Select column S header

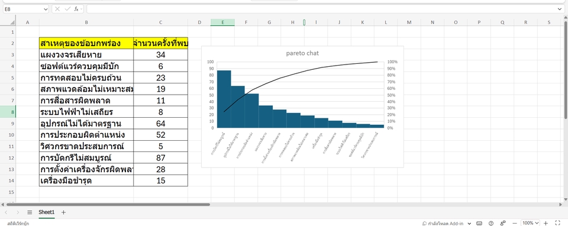(x=549, y=22)
